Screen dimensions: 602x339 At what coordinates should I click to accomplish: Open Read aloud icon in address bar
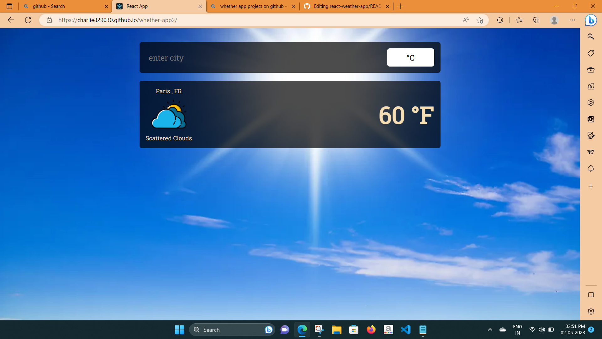(x=466, y=20)
